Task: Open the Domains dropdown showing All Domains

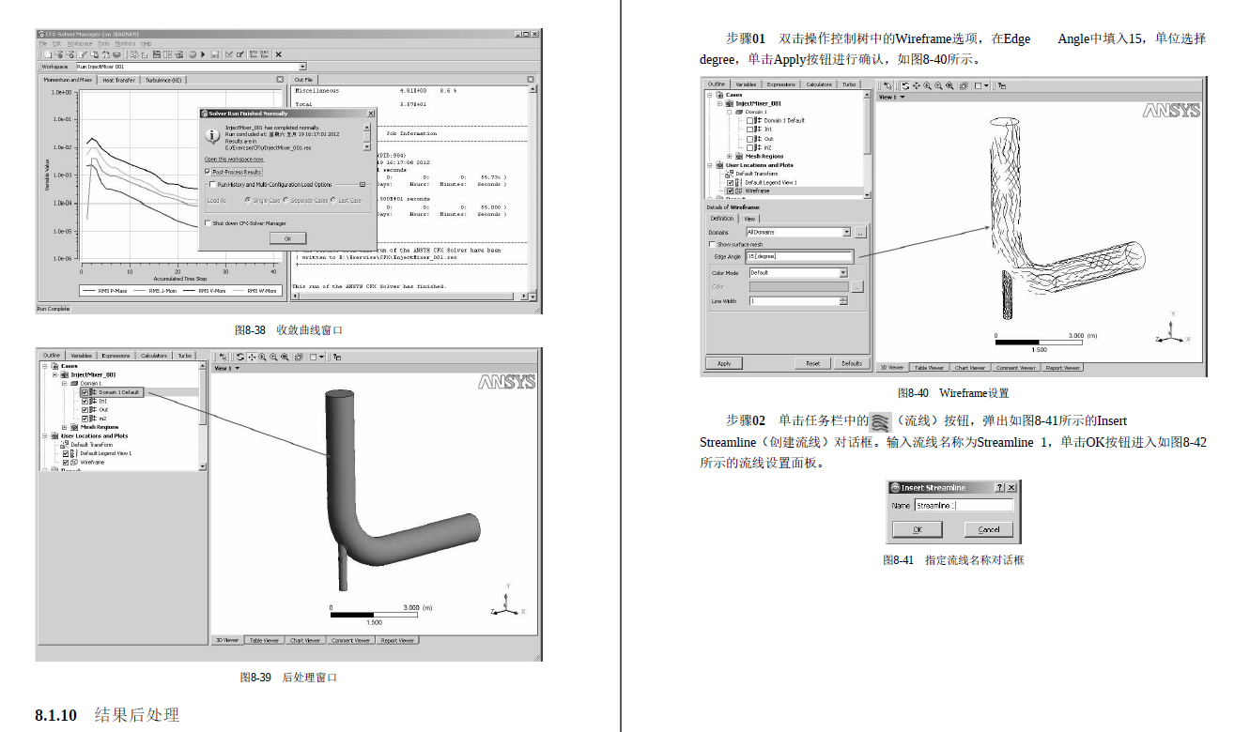Action: tap(846, 231)
